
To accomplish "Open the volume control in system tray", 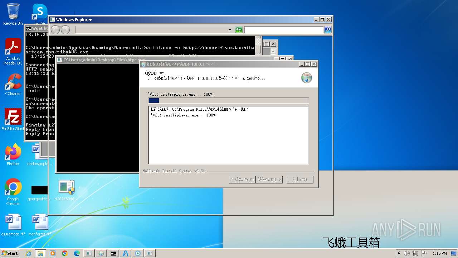I will click(407, 253).
